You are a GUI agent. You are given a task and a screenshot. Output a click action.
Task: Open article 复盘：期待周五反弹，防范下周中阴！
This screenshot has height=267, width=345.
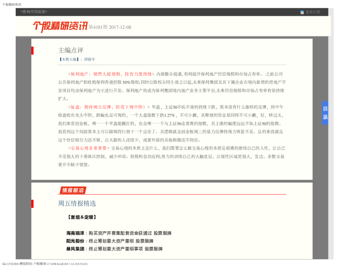(109, 107)
